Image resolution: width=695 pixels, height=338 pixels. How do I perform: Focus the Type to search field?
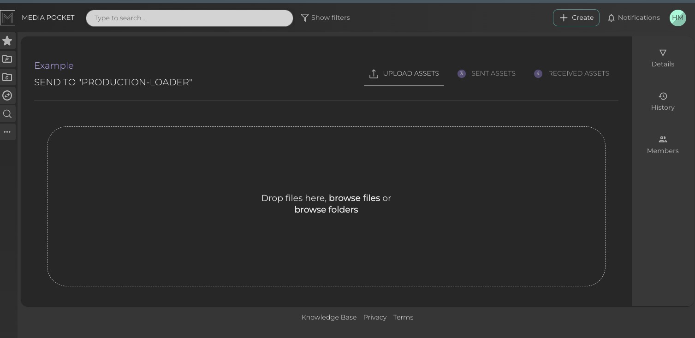[x=189, y=18]
